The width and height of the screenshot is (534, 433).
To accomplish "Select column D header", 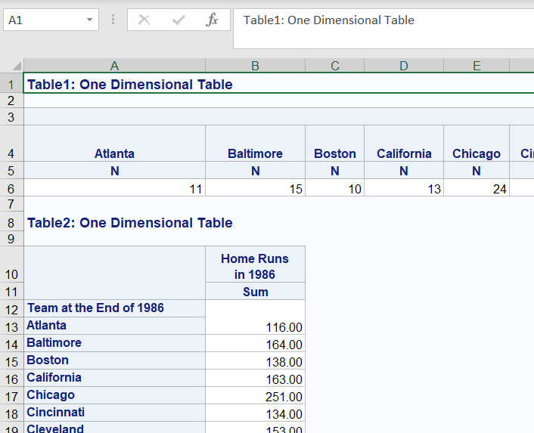I will pos(404,66).
